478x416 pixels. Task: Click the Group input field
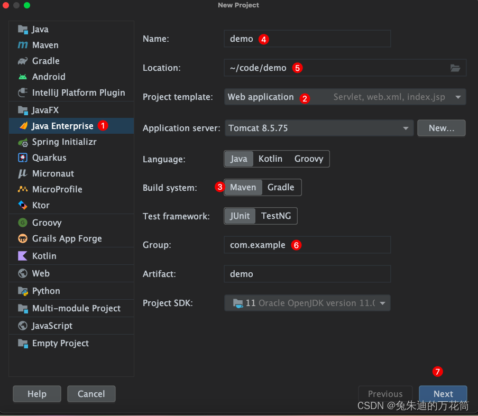click(x=307, y=245)
